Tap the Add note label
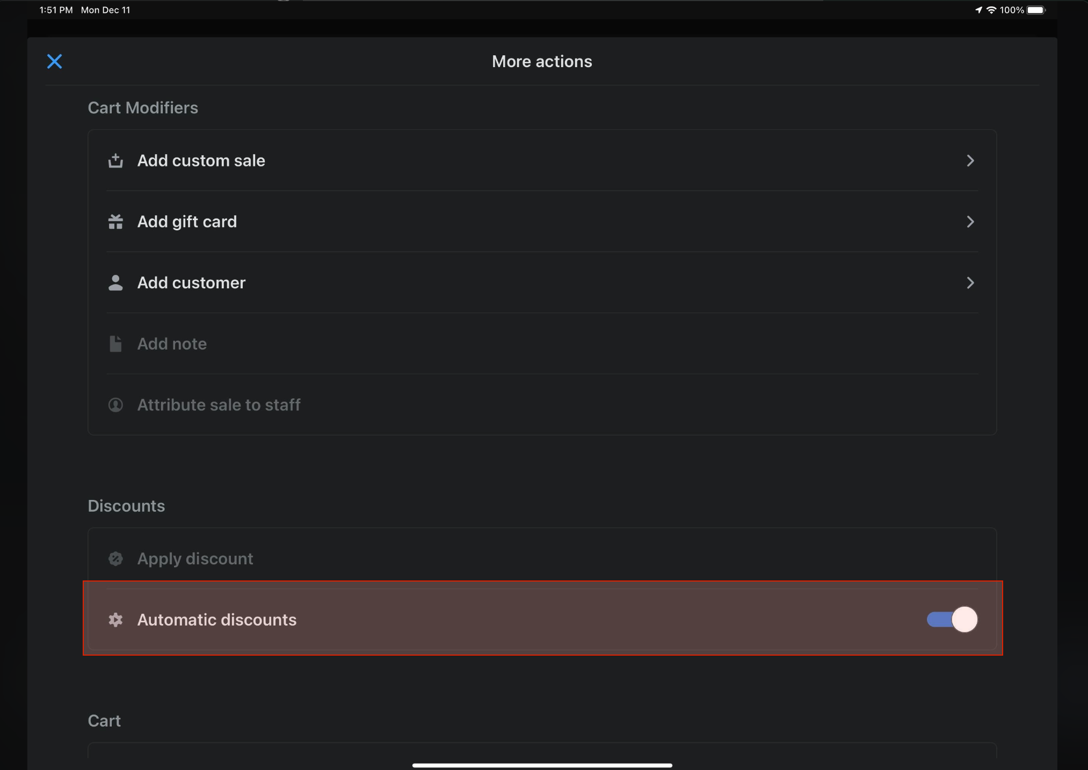This screenshot has height=770, width=1088. [x=172, y=344]
